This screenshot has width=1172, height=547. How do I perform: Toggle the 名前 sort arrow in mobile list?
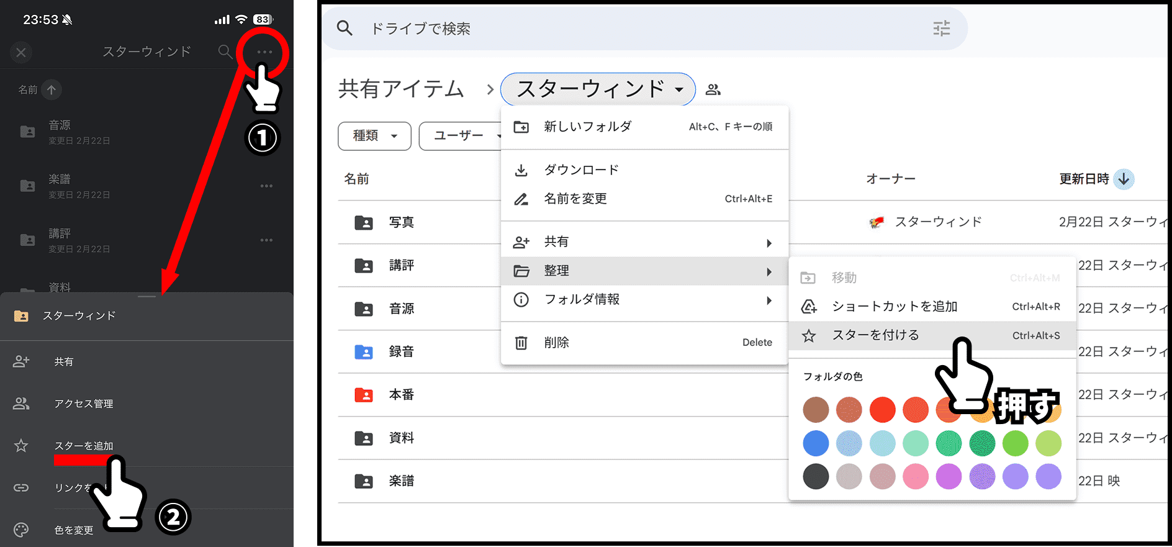(x=52, y=90)
